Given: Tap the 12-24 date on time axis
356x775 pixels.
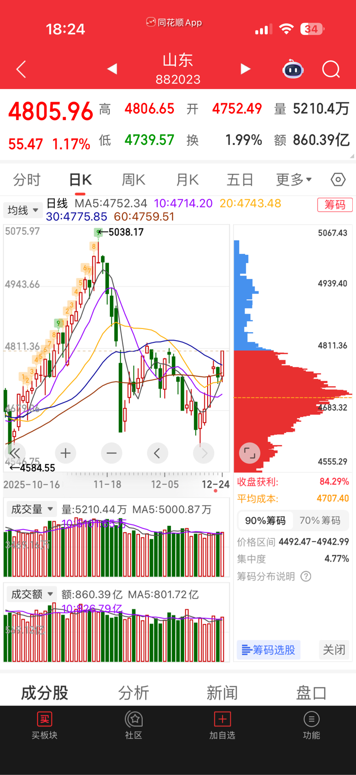Looking at the screenshot, I should (x=216, y=484).
